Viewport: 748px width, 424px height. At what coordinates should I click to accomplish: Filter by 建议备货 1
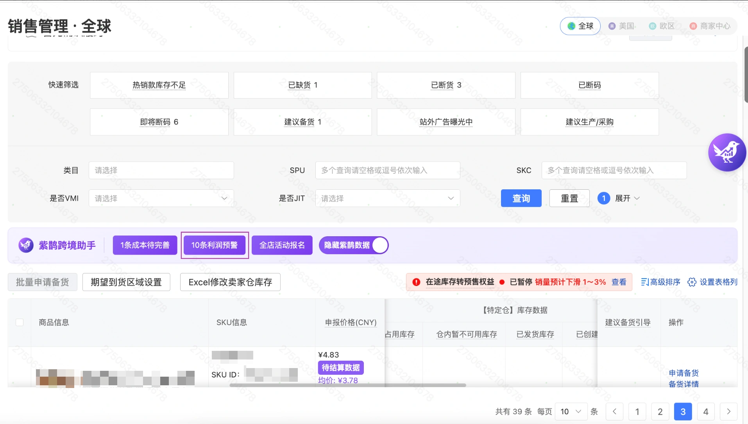pyautogui.click(x=302, y=122)
